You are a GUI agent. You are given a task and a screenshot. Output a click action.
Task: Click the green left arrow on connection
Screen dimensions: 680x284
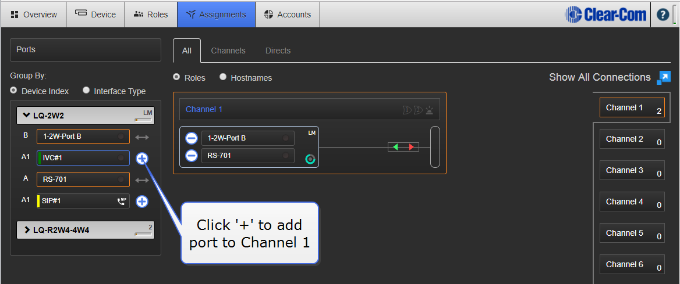(395, 147)
